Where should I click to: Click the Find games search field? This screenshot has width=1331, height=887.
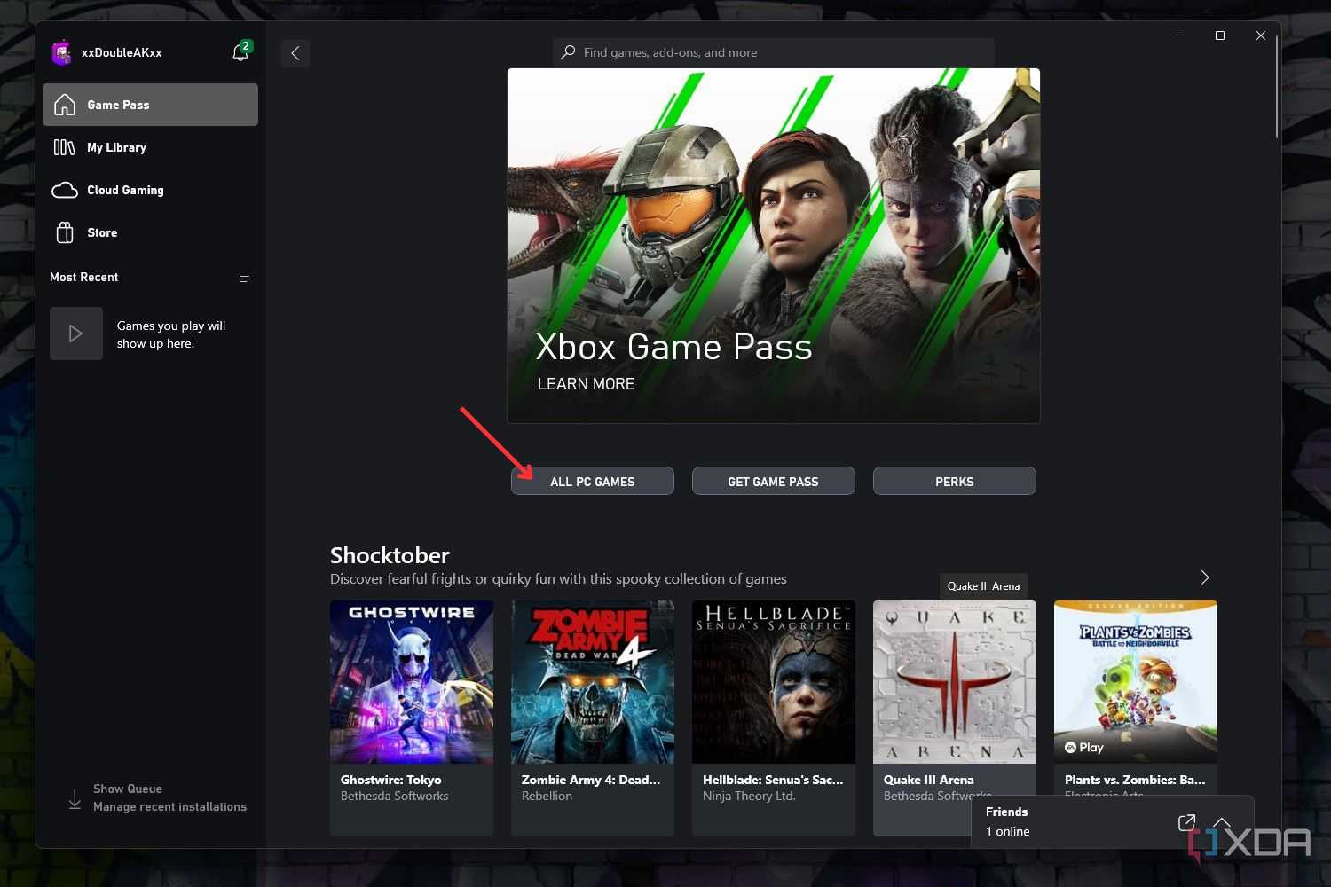coord(772,52)
